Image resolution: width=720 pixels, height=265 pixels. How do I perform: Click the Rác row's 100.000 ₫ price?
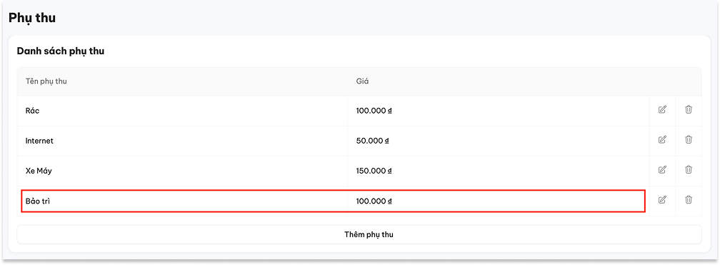(374, 111)
